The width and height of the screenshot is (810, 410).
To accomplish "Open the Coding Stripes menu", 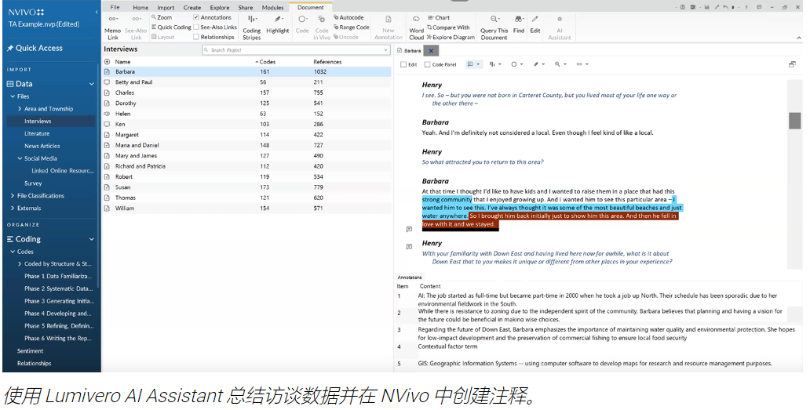I will [x=252, y=27].
